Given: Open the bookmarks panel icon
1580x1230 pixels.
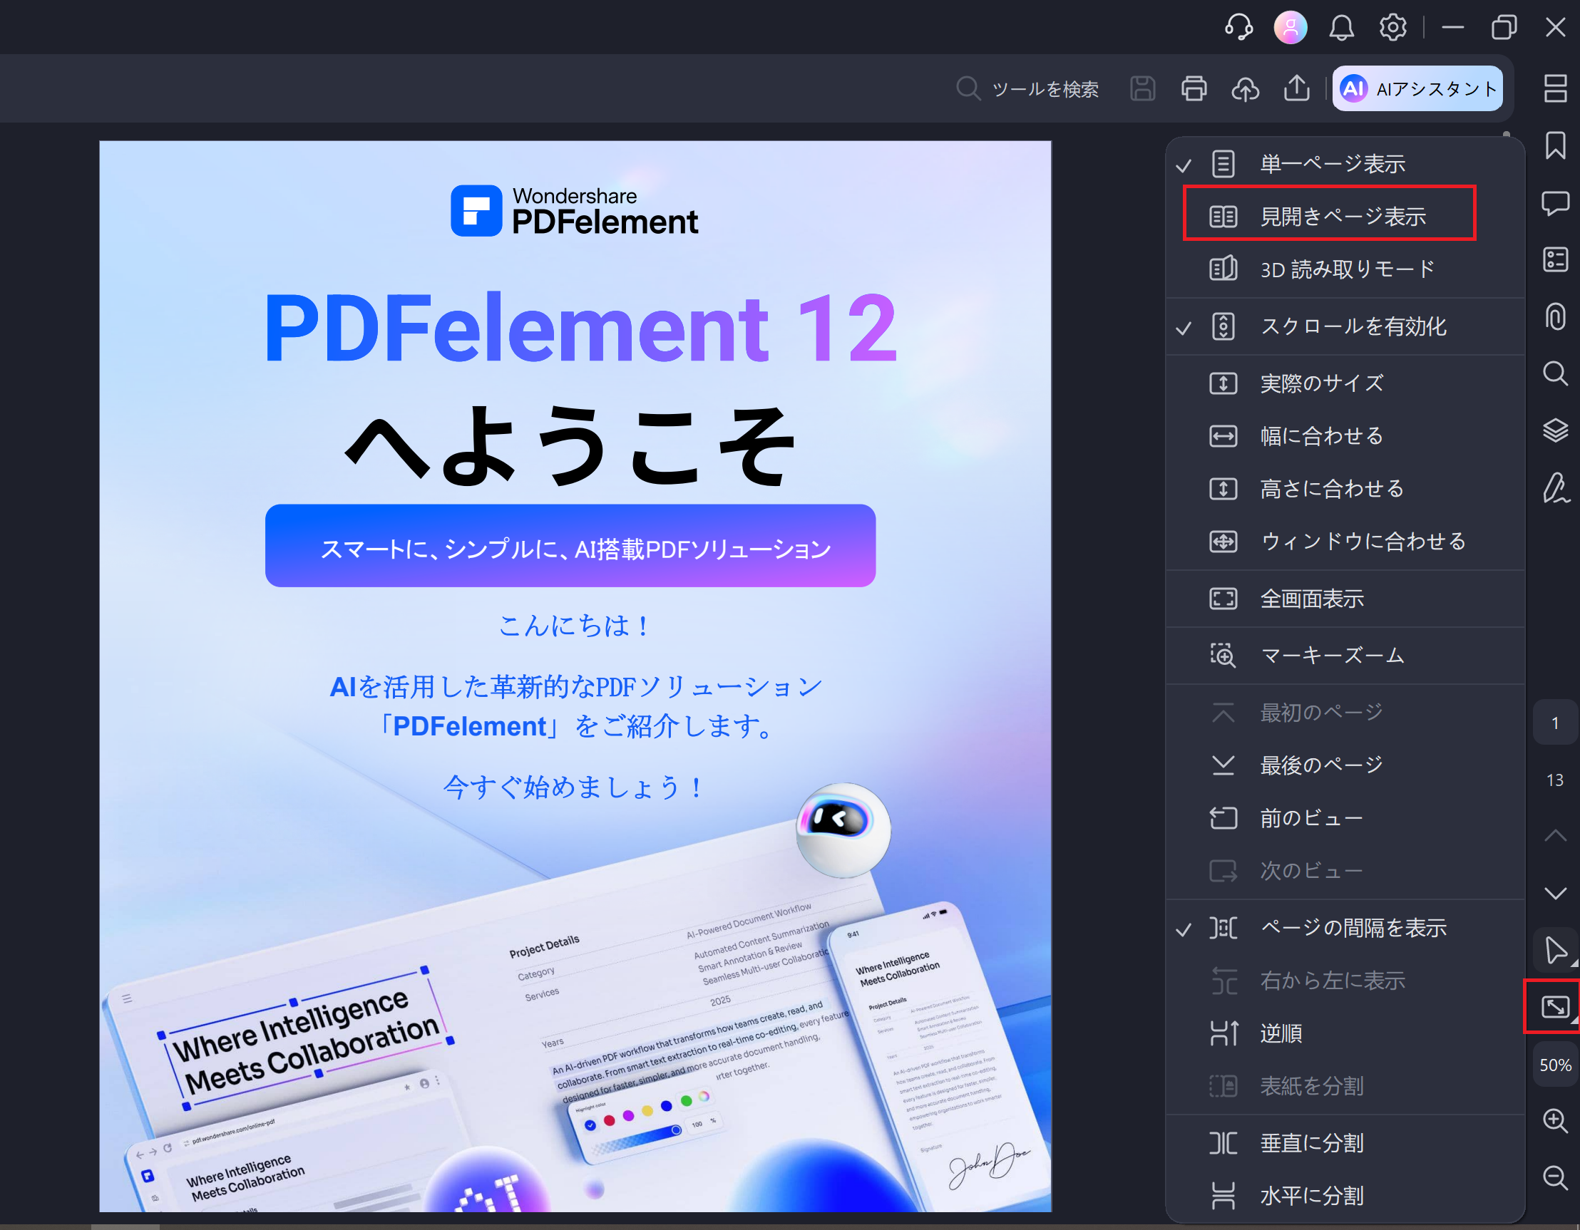Looking at the screenshot, I should 1556,145.
